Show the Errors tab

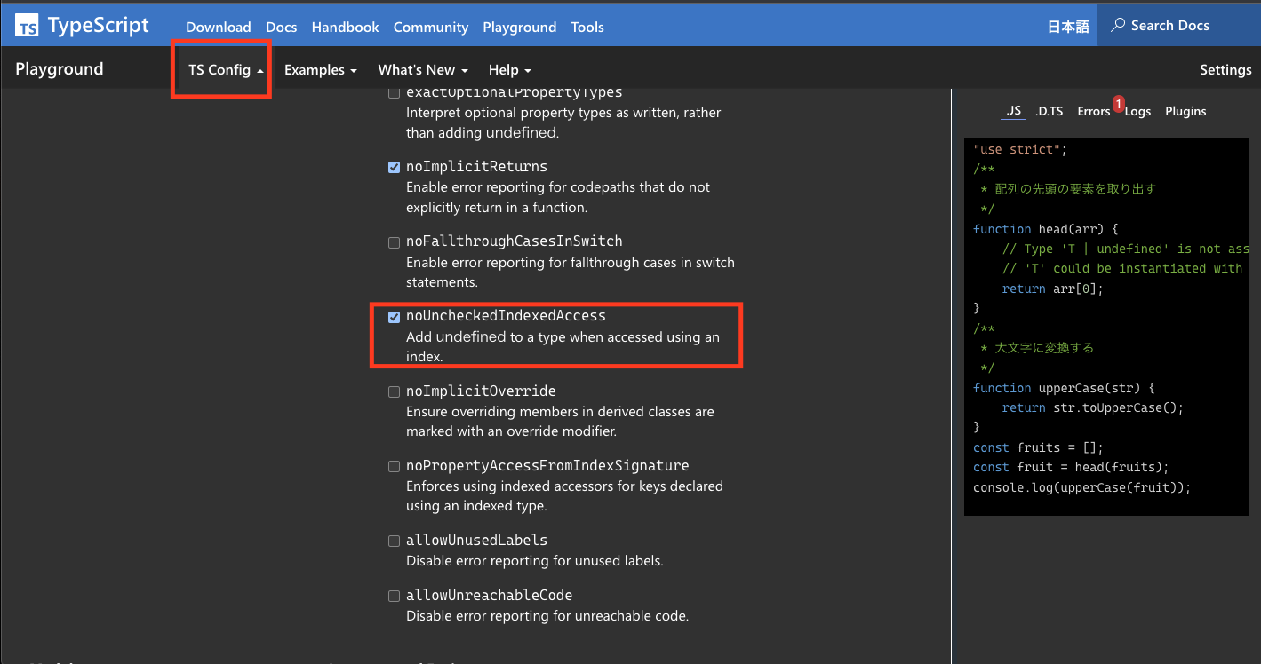(x=1094, y=111)
